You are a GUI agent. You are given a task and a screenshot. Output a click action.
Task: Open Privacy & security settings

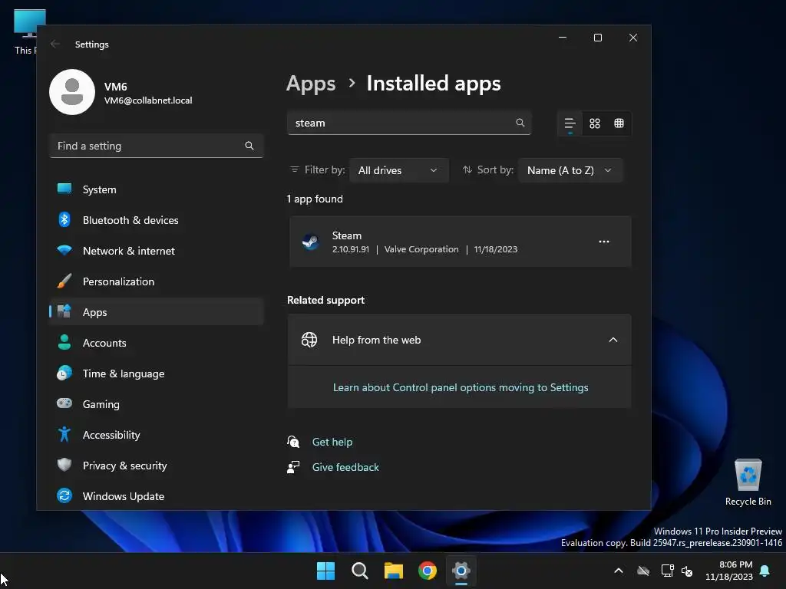[157, 466]
